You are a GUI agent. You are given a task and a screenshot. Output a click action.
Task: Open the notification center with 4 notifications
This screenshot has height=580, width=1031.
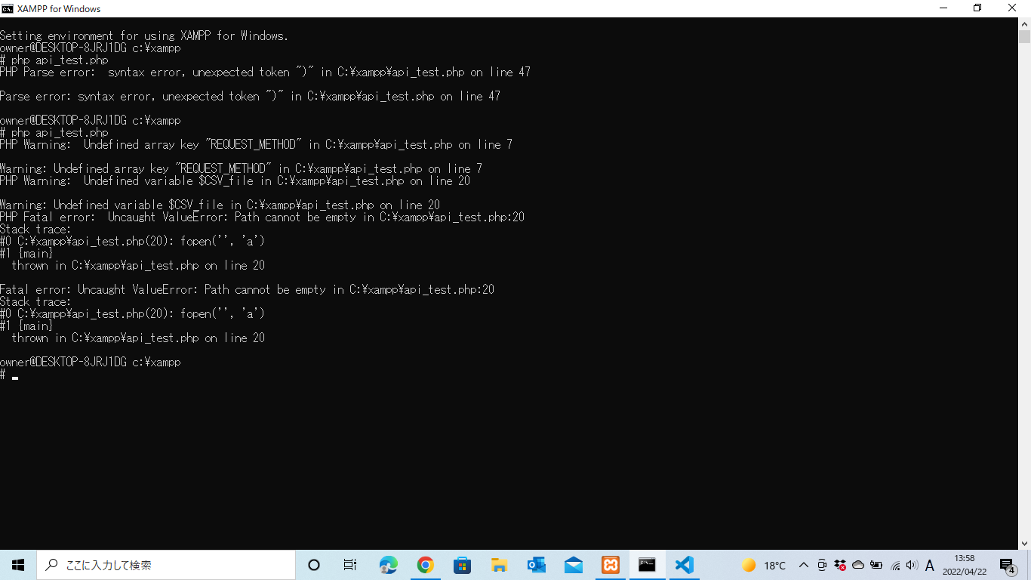pos(1007,565)
